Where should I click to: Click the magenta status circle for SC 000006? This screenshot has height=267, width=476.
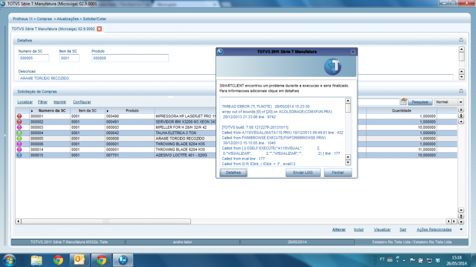[x=19, y=144]
